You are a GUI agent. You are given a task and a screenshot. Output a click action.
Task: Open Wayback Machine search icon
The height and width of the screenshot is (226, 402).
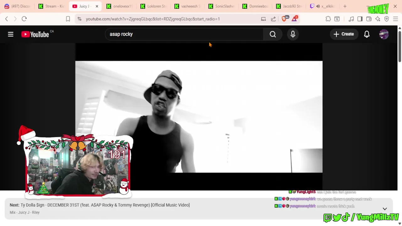click(337, 19)
